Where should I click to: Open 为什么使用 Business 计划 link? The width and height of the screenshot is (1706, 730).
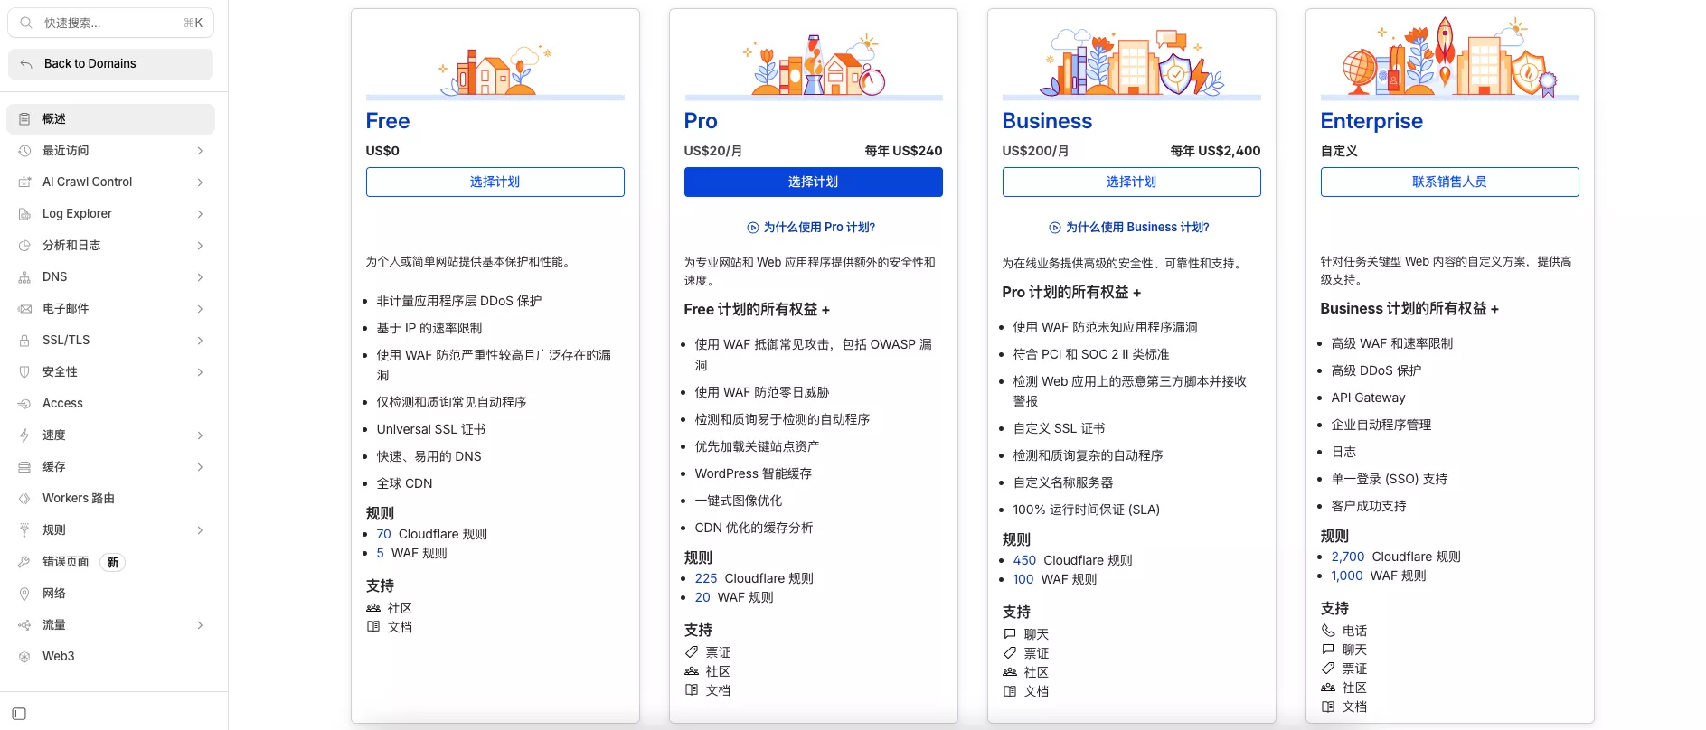pyautogui.click(x=1136, y=228)
